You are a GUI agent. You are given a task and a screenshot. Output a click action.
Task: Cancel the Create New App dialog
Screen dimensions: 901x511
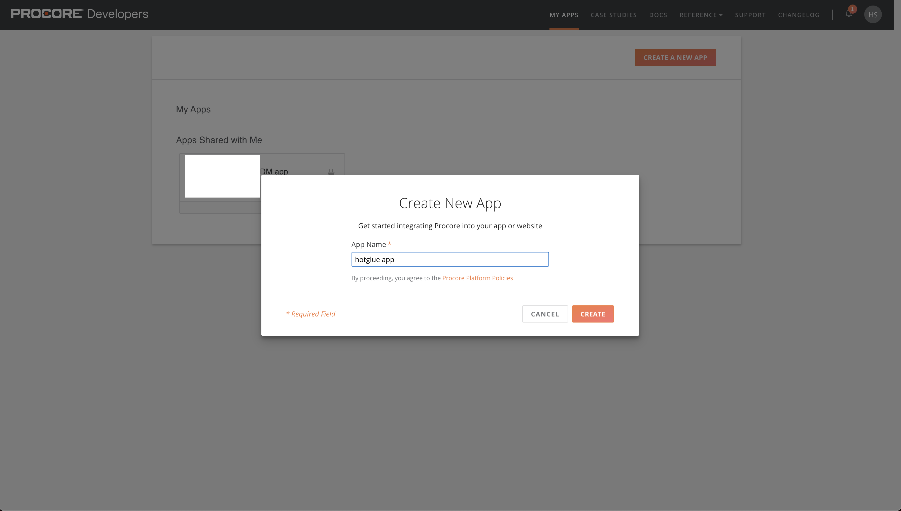(545, 314)
